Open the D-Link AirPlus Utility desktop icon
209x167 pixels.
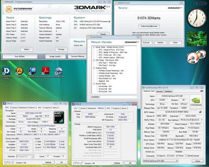coord(7,71)
